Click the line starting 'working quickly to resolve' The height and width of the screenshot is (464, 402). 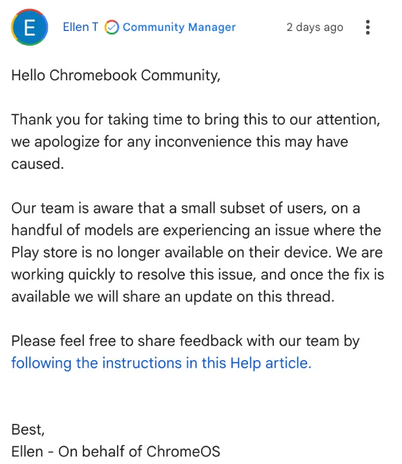[x=198, y=275]
